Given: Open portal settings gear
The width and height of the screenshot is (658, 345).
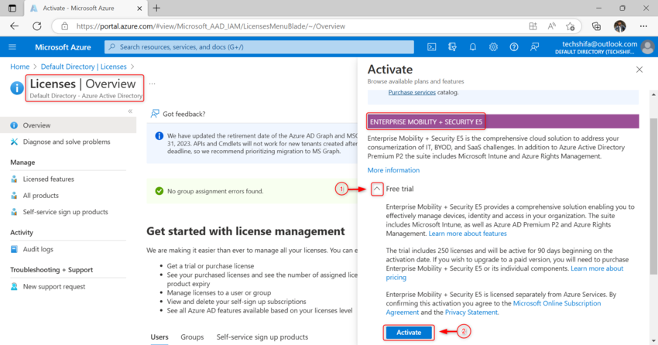Looking at the screenshot, I should click(493, 47).
